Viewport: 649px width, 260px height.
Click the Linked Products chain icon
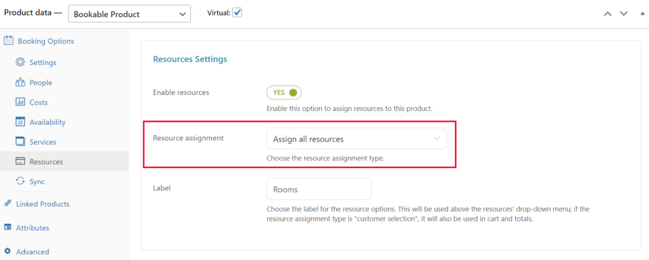point(8,204)
